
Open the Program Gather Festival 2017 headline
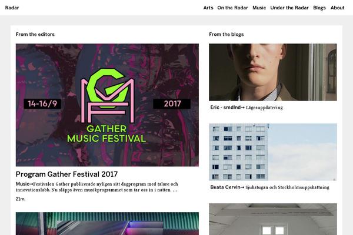tap(66, 174)
